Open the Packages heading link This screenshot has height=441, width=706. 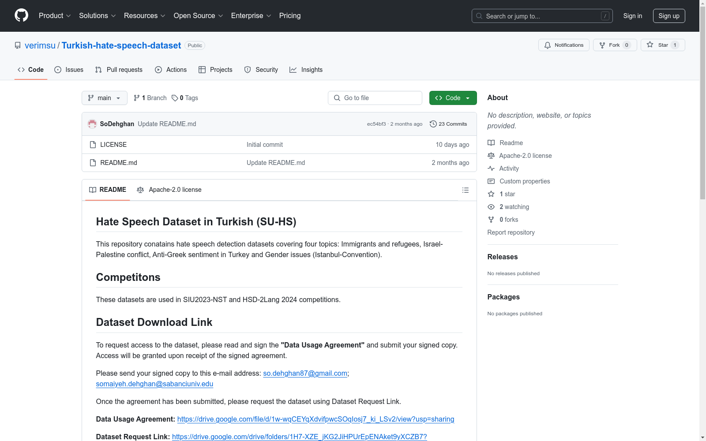[x=503, y=297]
